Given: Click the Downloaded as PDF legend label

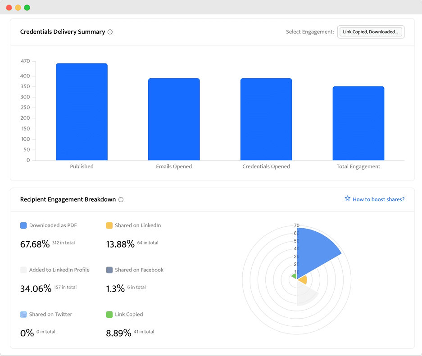Looking at the screenshot, I should (53, 225).
